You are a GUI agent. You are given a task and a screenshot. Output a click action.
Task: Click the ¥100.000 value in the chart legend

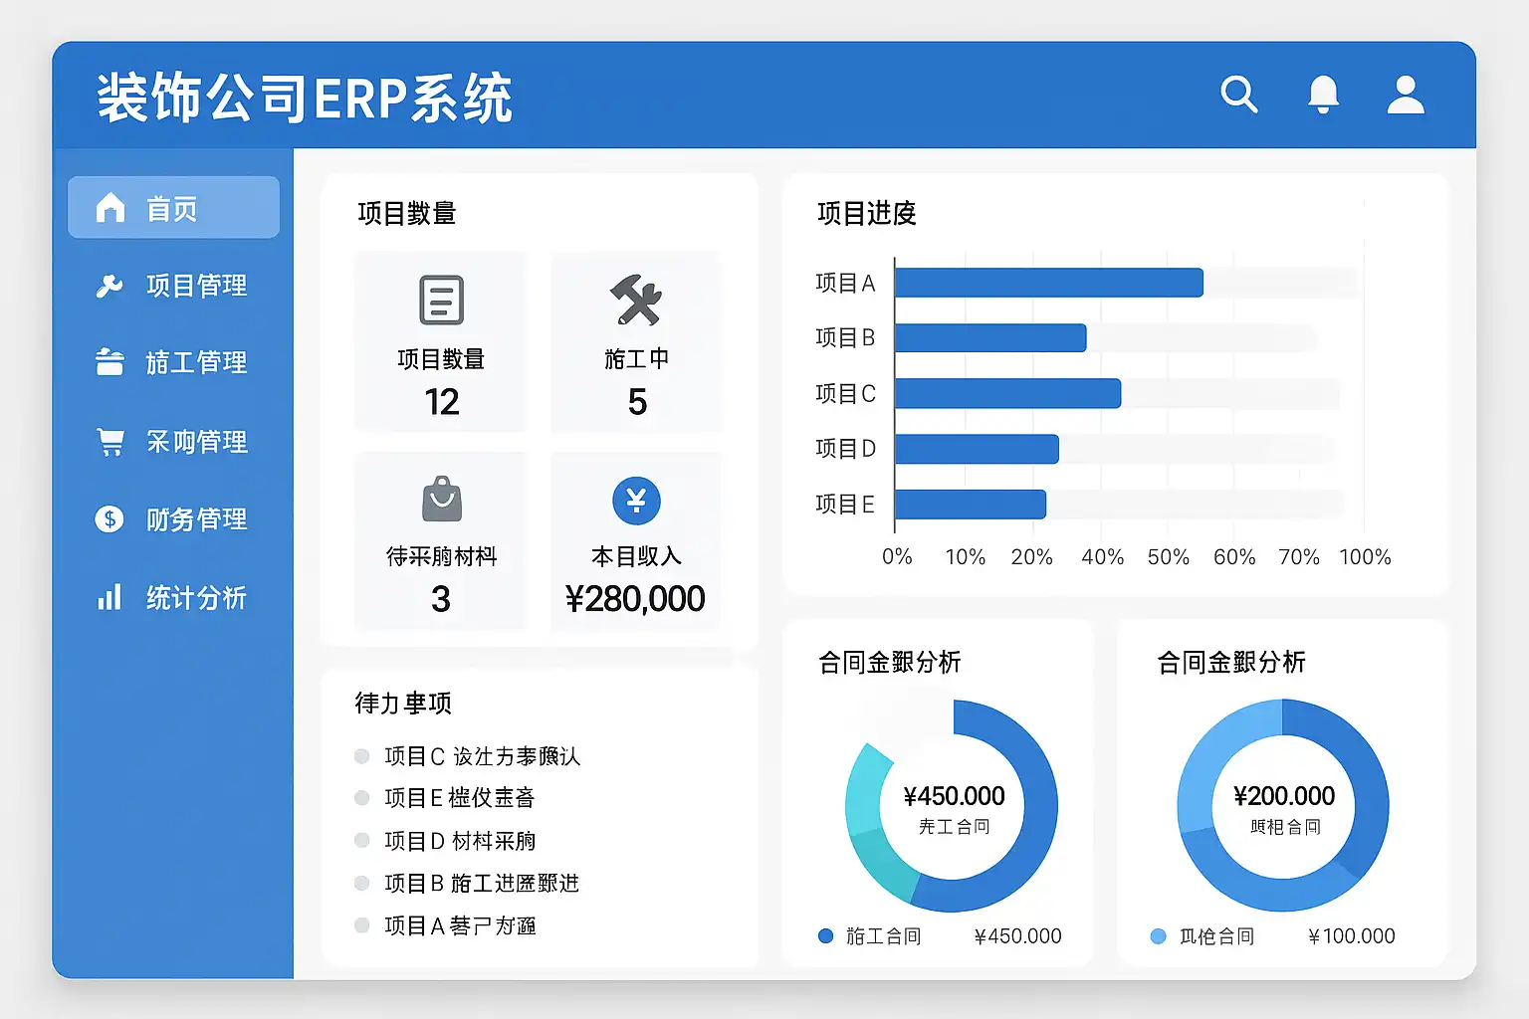pyautogui.click(x=1351, y=936)
